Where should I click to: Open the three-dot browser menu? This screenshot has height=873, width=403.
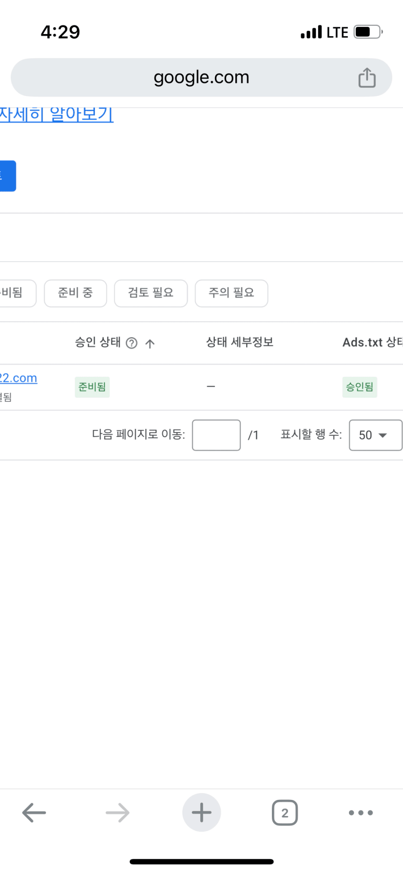click(361, 813)
